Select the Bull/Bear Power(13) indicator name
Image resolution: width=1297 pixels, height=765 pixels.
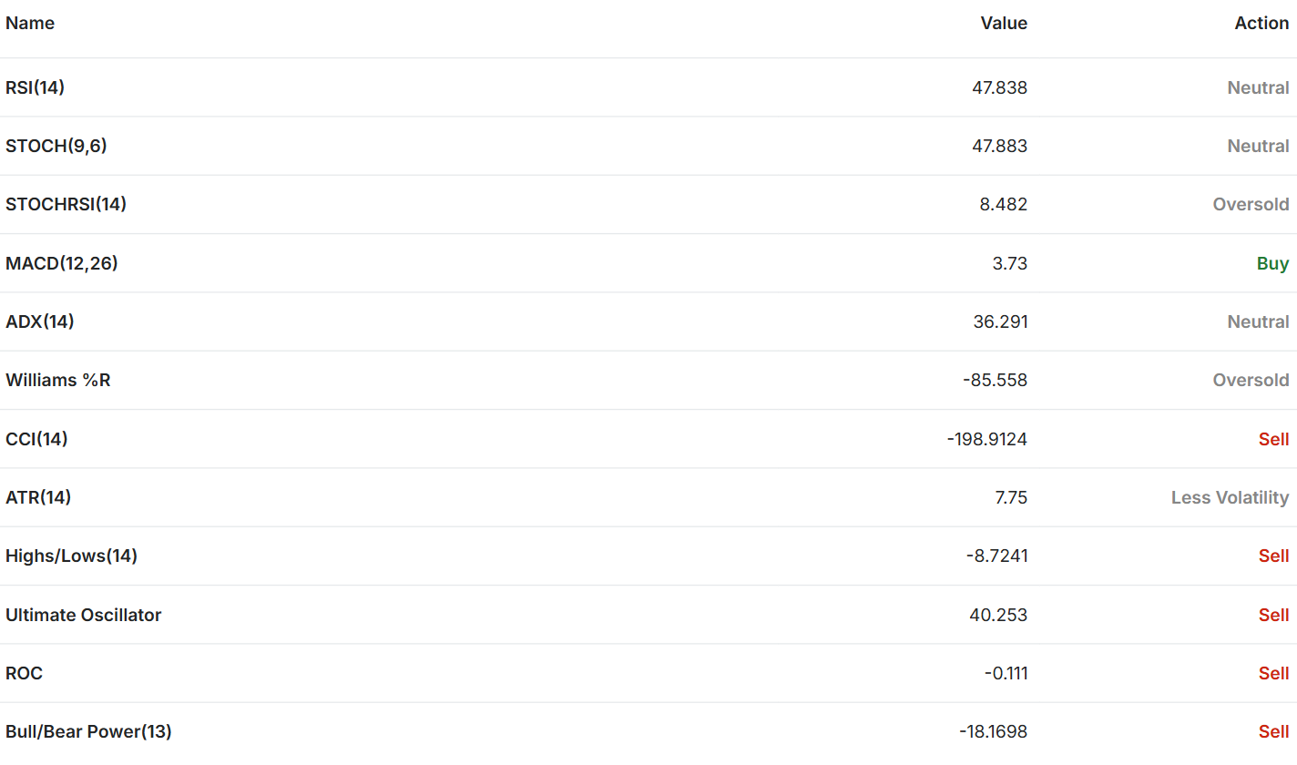pyautogui.click(x=88, y=731)
